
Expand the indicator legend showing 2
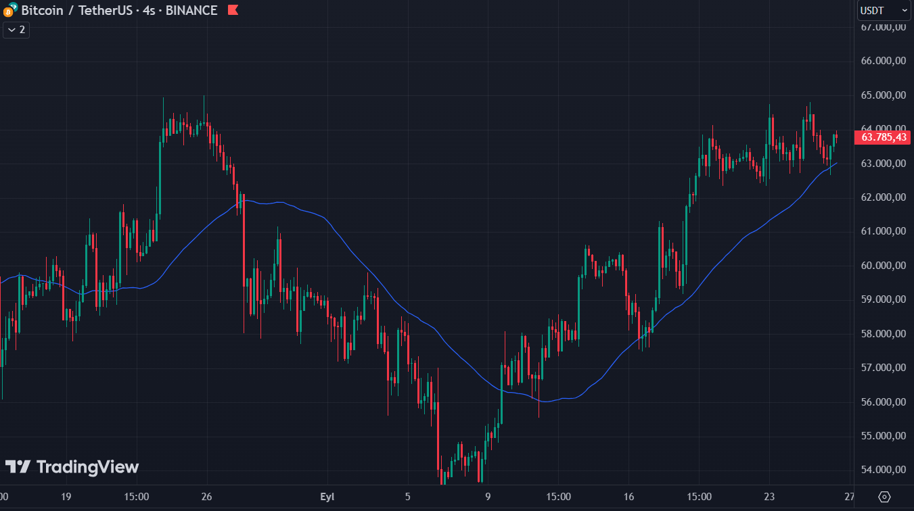(16, 30)
